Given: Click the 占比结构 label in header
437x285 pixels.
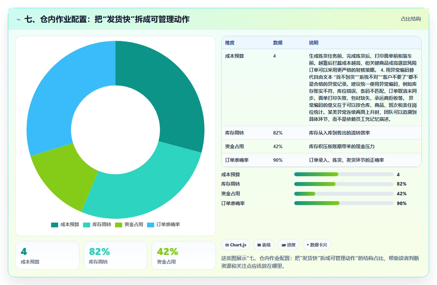Looking at the screenshot, I should [x=411, y=19].
